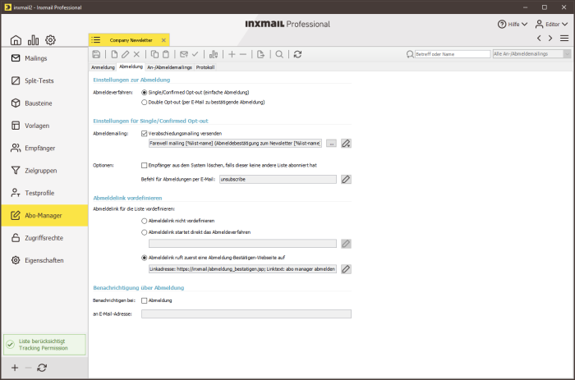Click the unsubscribe command text field
The height and width of the screenshot is (380, 575).
point(278,179)
